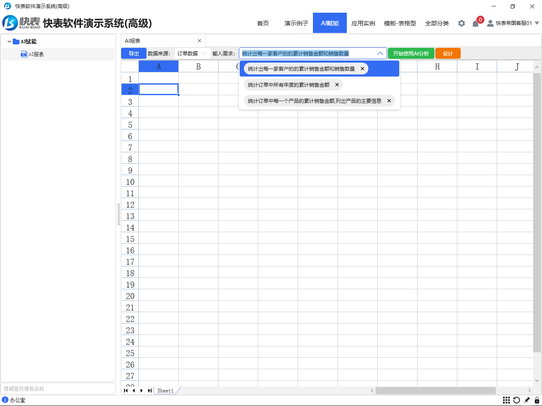Click the pin icon in the status bar
Screen dimensions: 542x406
pyautogui.click(x=527, y=400)
